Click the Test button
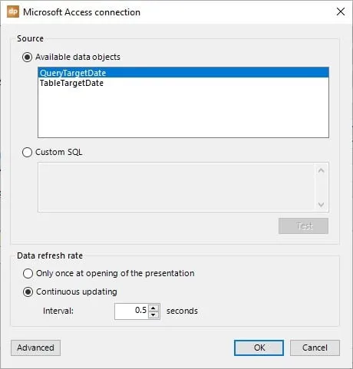 pyautogui.click(x=303, y=226)
